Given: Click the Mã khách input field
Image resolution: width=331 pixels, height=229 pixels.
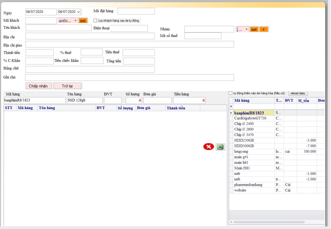Looking at the screenshot, I should tap(41, 21).
